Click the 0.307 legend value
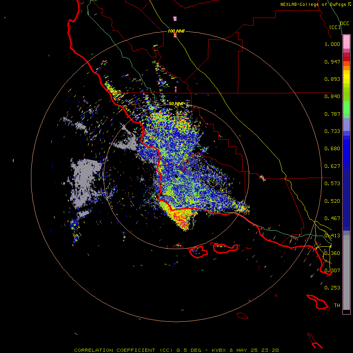The height and width of the screenshot is (353, 353). [x=332, y=270]
